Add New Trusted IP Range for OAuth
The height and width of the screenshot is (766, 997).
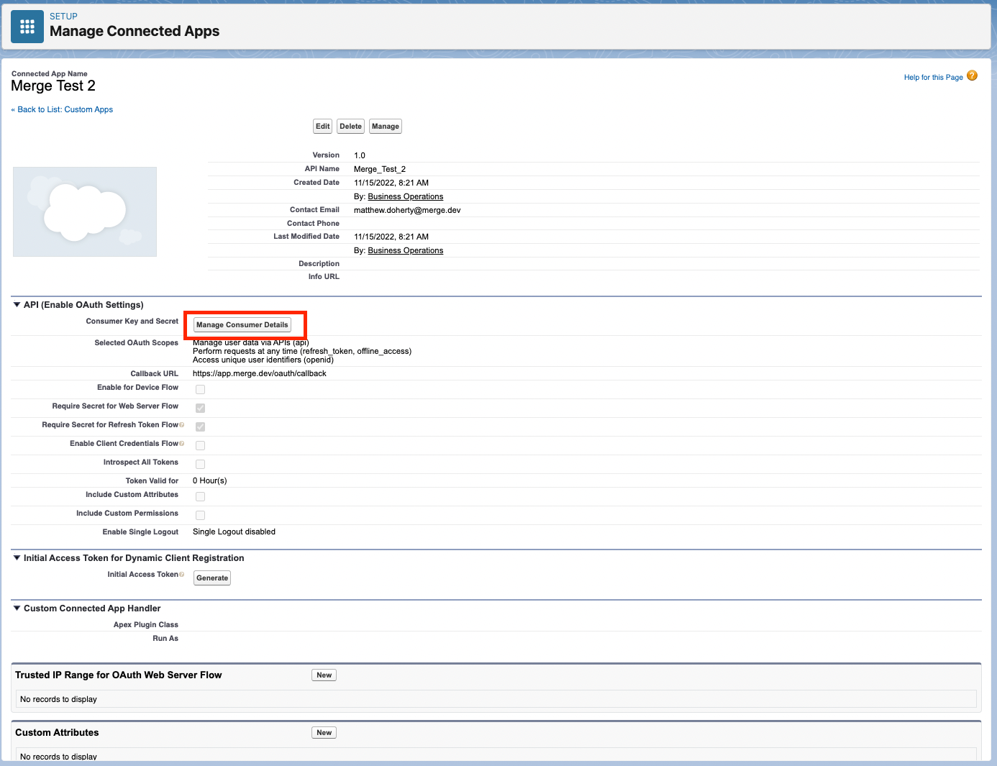[324, 675]
